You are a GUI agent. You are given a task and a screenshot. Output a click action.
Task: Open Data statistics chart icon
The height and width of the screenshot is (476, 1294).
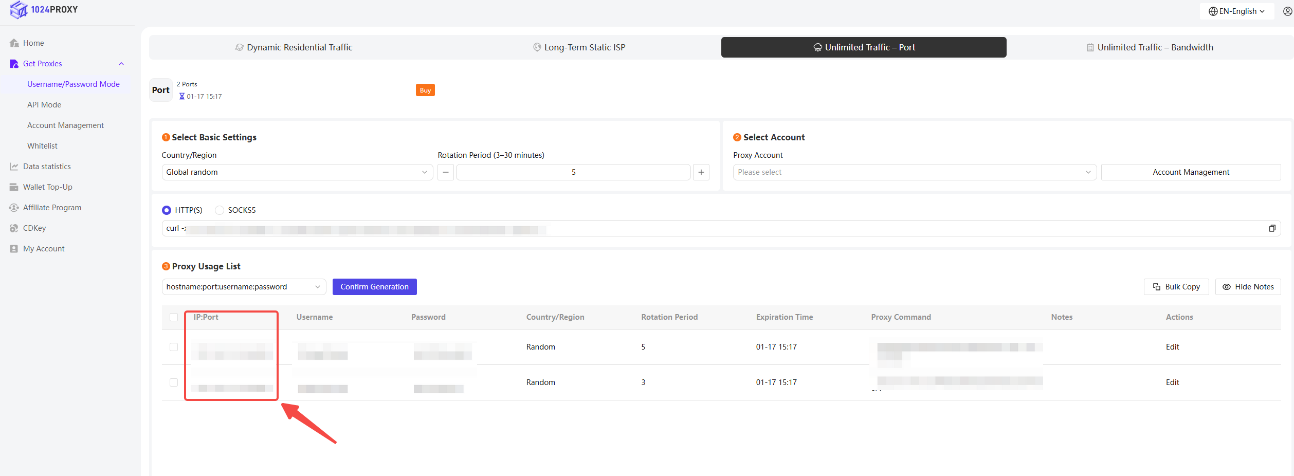click(14, 167)
